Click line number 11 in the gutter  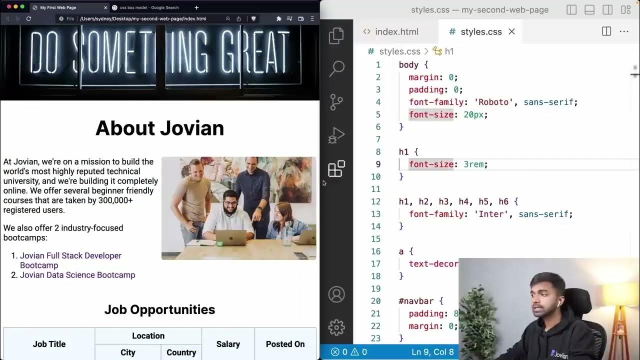pyautogui.click(x=375, y=189)
